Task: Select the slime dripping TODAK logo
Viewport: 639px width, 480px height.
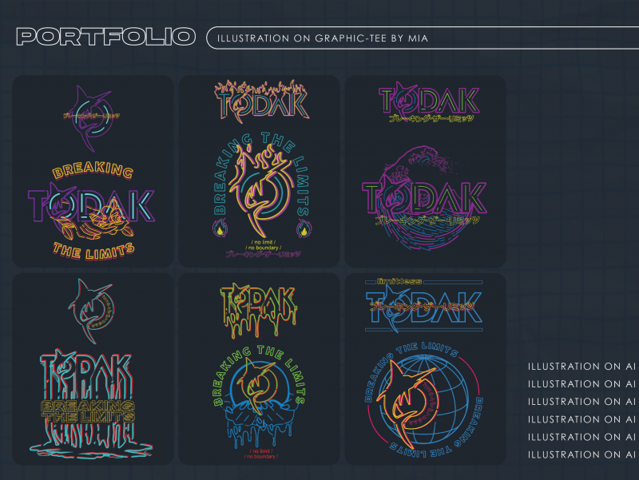Action: 258,311
